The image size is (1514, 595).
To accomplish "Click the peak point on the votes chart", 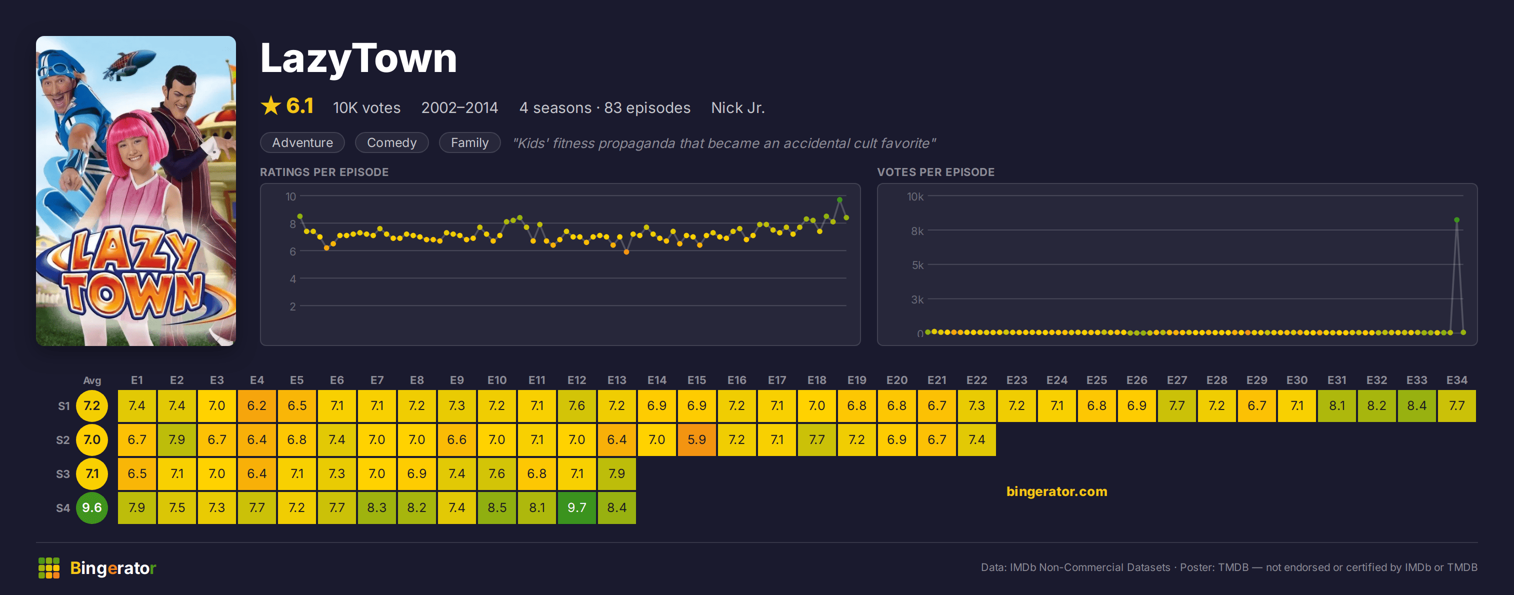I will (x=1456, y=220).
